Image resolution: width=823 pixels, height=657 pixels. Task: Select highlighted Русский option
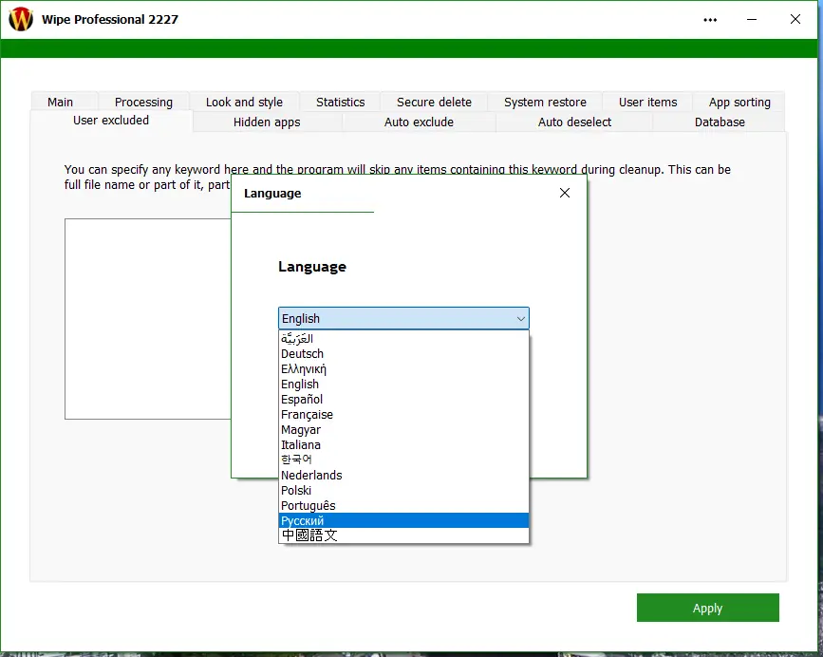pyautogui.click(x=403, y=520)
